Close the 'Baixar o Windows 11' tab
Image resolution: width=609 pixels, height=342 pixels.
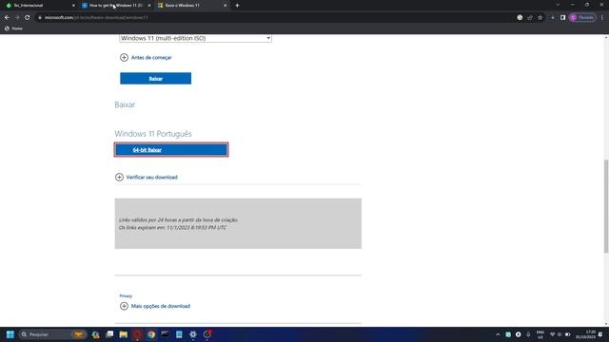click(225, 6)
